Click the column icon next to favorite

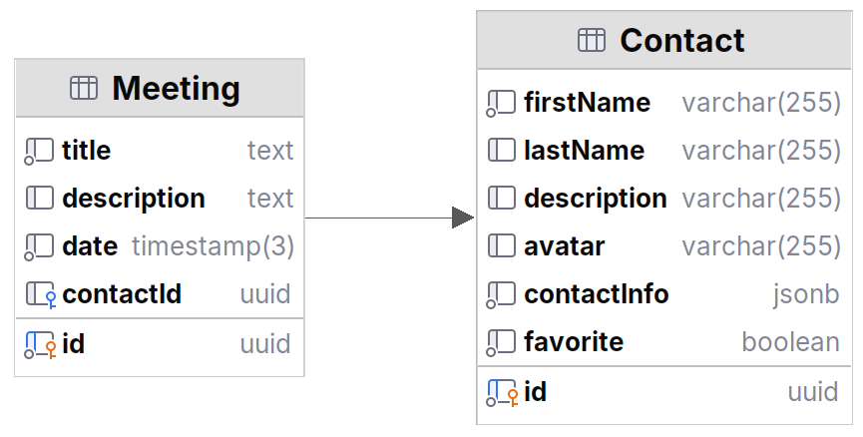[x=501, y=342]
